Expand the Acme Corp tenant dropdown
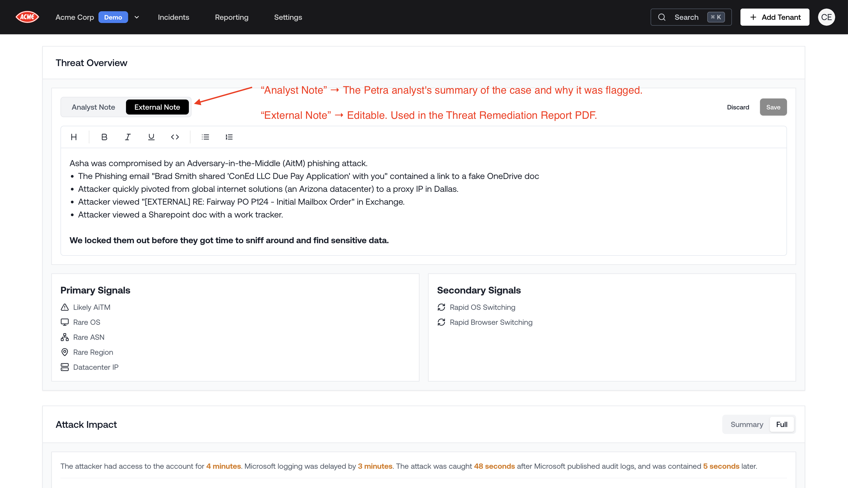The width and height of the screenshot is (848, 488). click(x=136, y=17)
